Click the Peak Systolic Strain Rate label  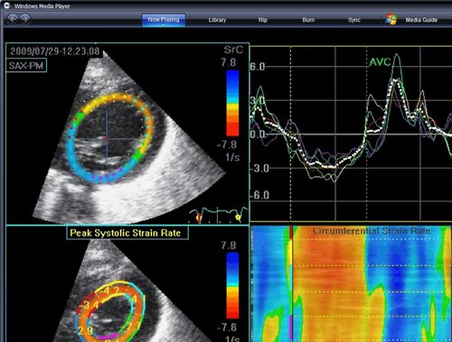(127, 233)
